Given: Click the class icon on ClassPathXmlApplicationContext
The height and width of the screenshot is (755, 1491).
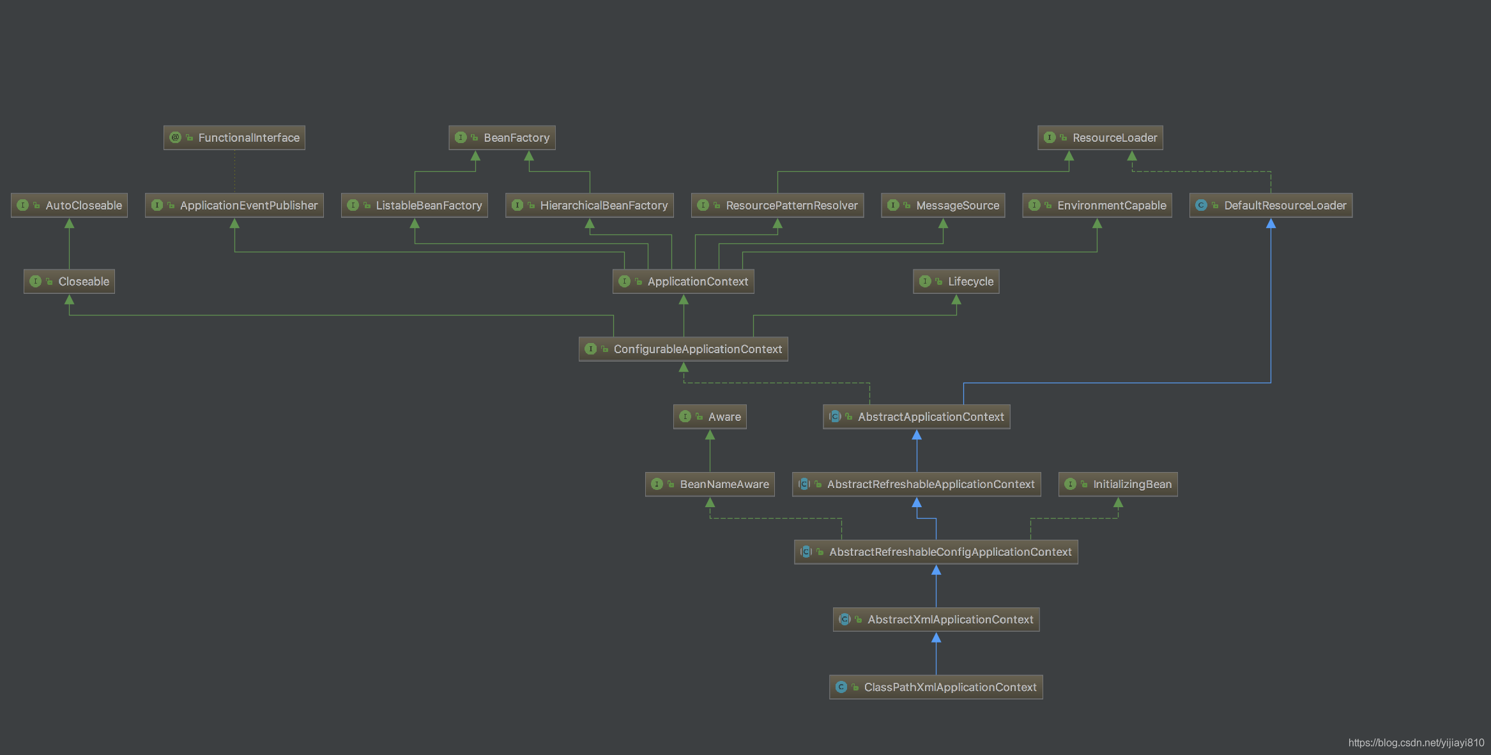Looking at the screenshot, I should tap(841, 687).
